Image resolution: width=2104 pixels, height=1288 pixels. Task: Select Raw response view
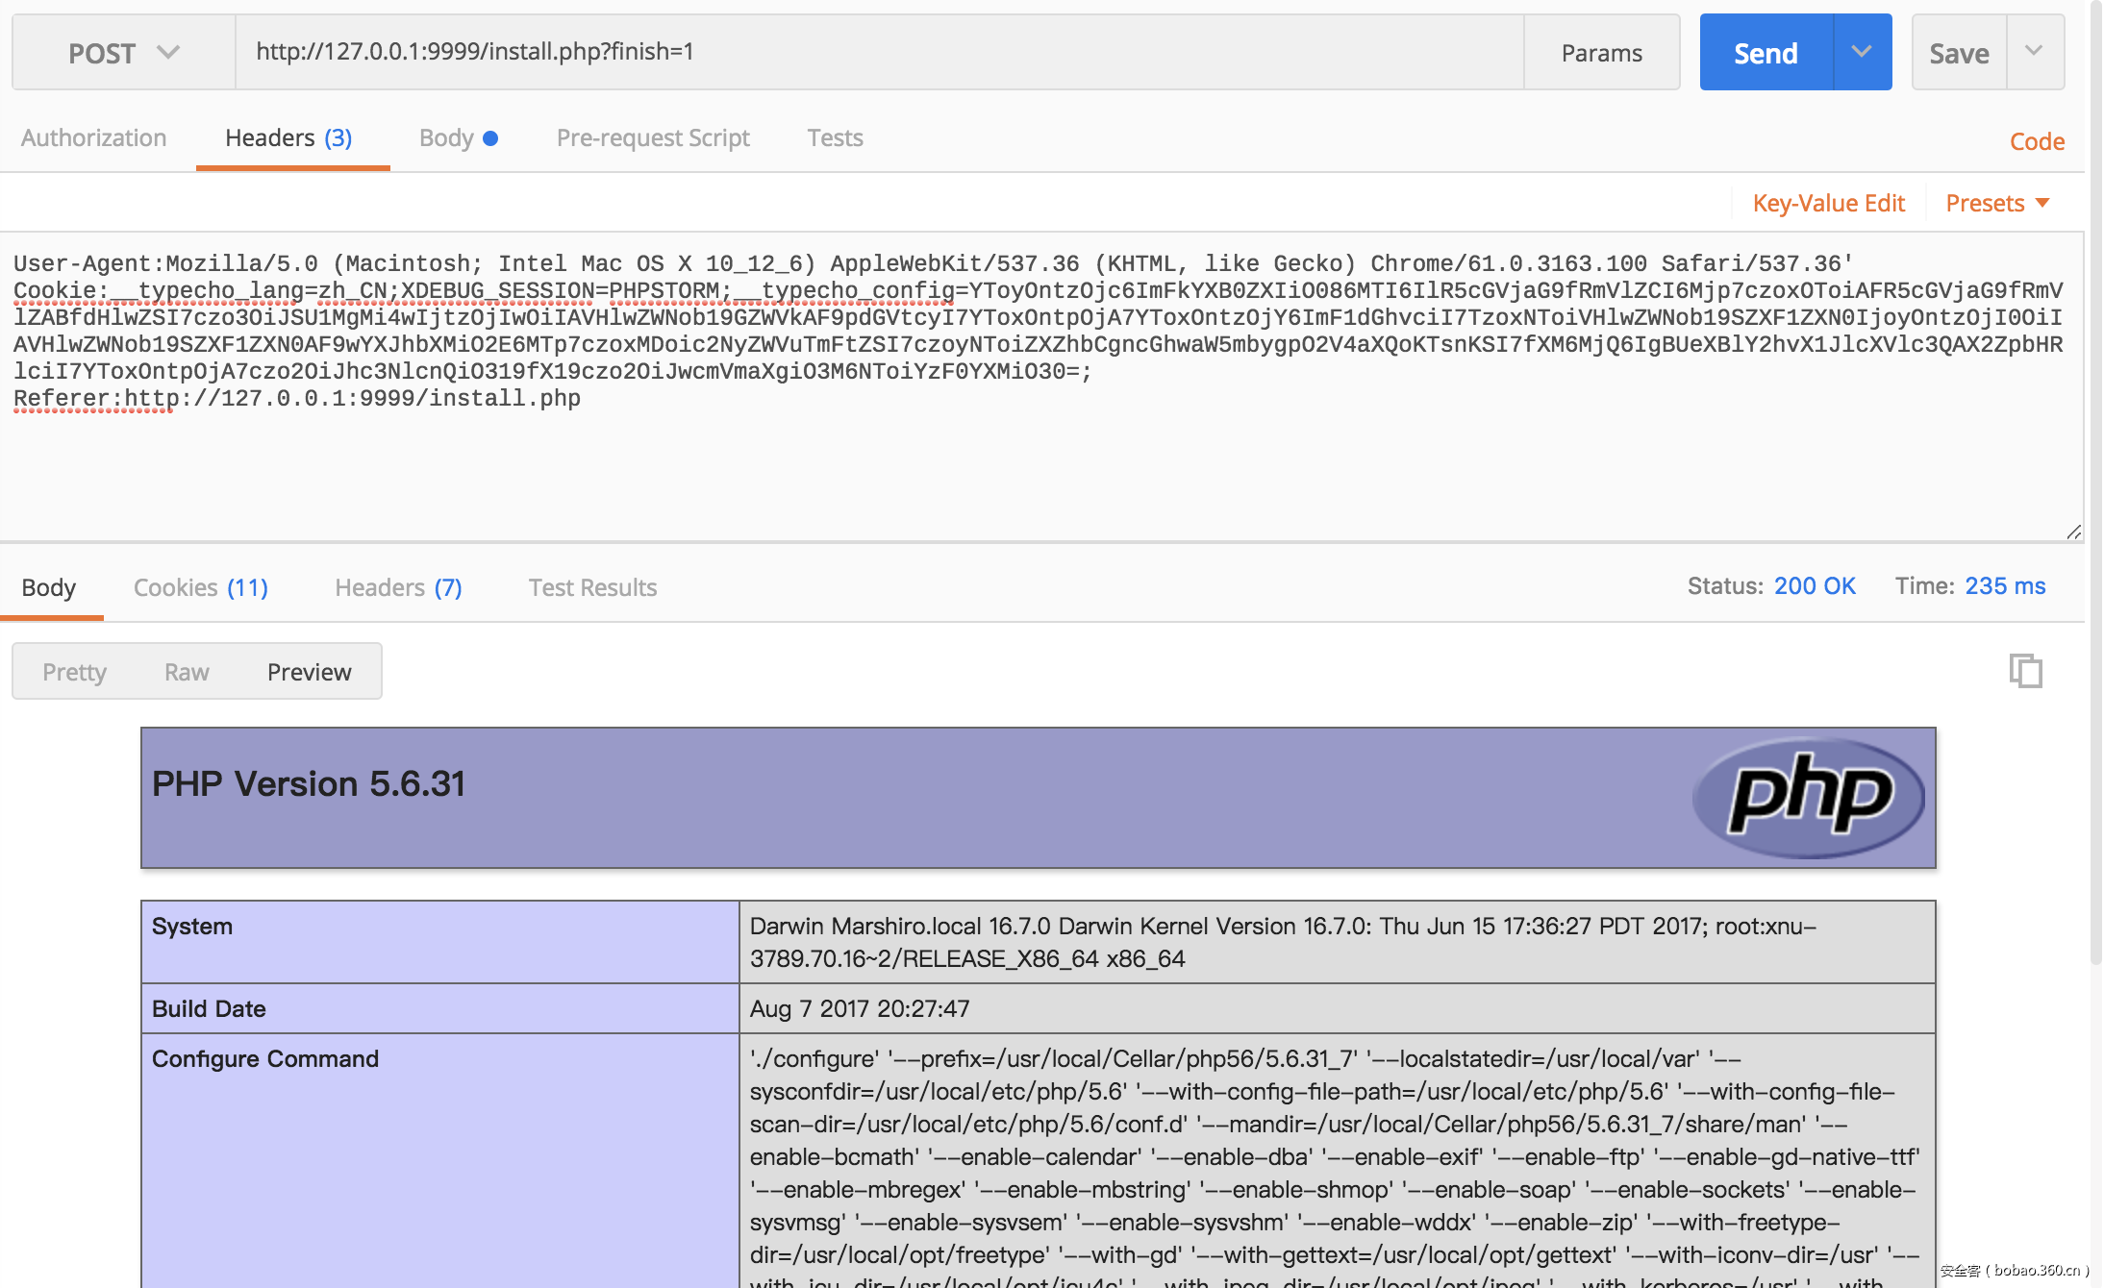click(x=187, y=672)
